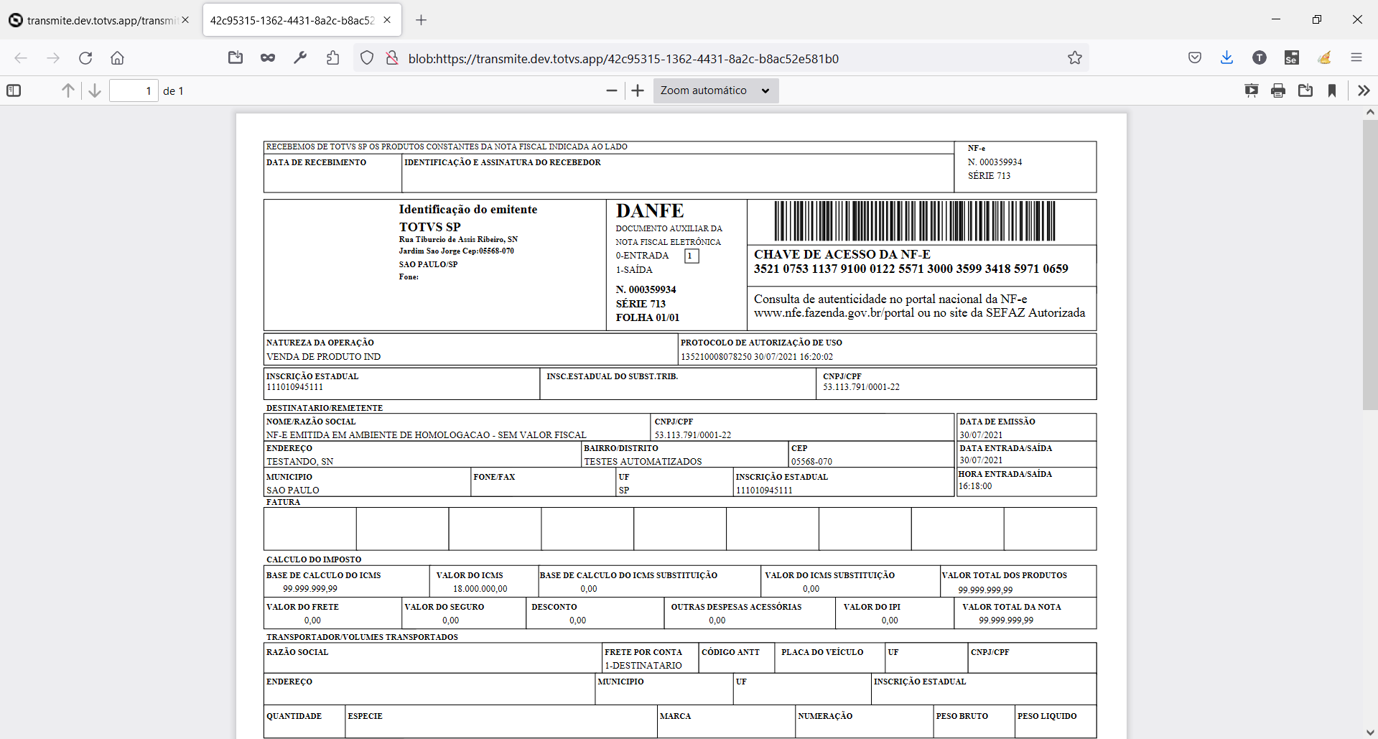Zoom out the PDF document
This screenshot has width=1378, height=739.
(x=612, y=90)
